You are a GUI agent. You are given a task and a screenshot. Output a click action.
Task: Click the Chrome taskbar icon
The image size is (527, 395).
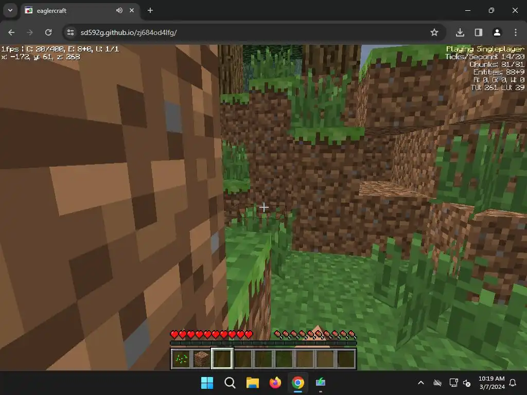click(x=298, y=383)
